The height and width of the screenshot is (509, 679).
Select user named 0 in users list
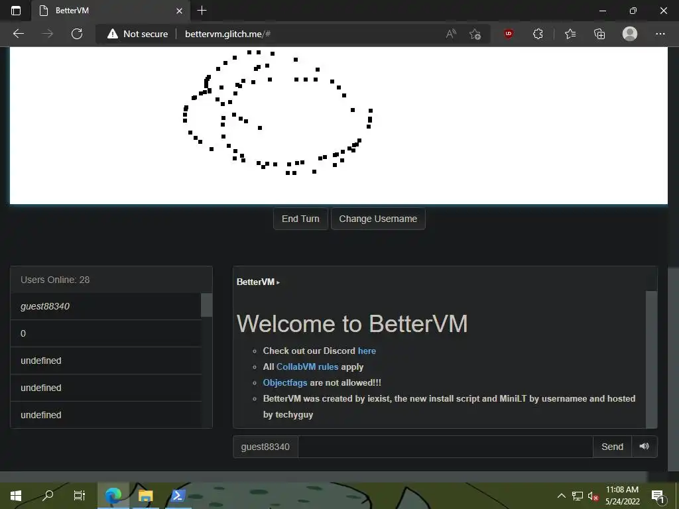(x=105, y=333)
